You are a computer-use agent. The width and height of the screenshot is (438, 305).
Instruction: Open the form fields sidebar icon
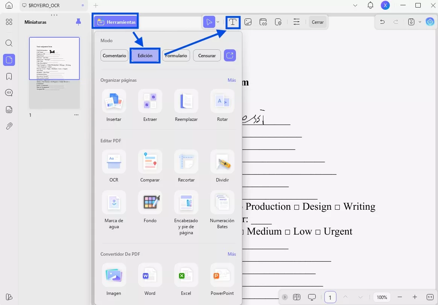pos(9,109)
